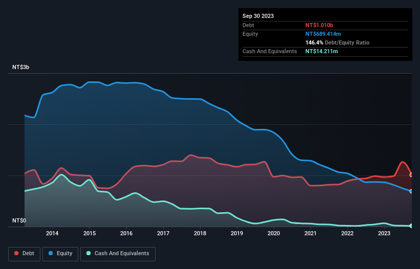Click the 2021 x-axis label
Image resolution: width=420 pixels, height=269 pixels.
(x=311, y=233)
